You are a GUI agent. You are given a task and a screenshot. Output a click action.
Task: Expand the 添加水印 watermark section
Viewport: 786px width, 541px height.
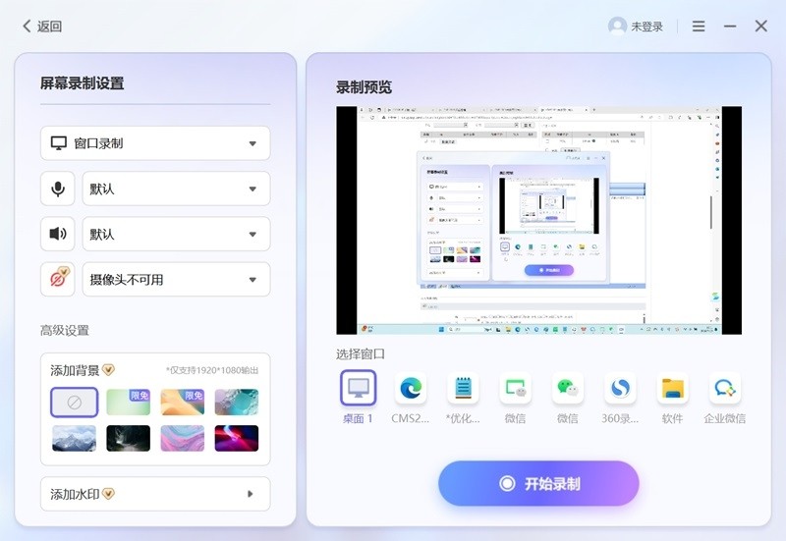click(x=155, y=494)
